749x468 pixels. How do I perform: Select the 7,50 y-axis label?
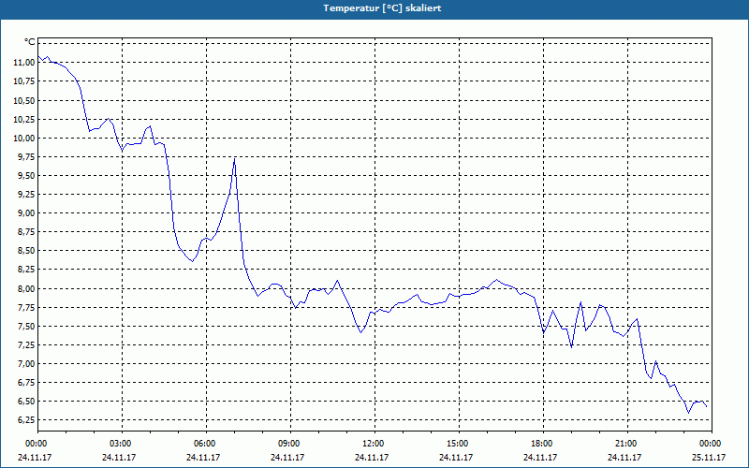[26, 327]
